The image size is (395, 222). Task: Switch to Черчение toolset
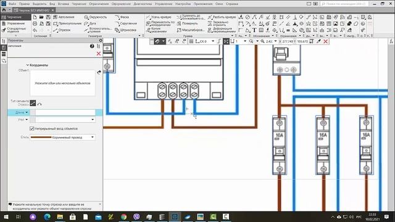pyautogui.click(x=15, y=17)
